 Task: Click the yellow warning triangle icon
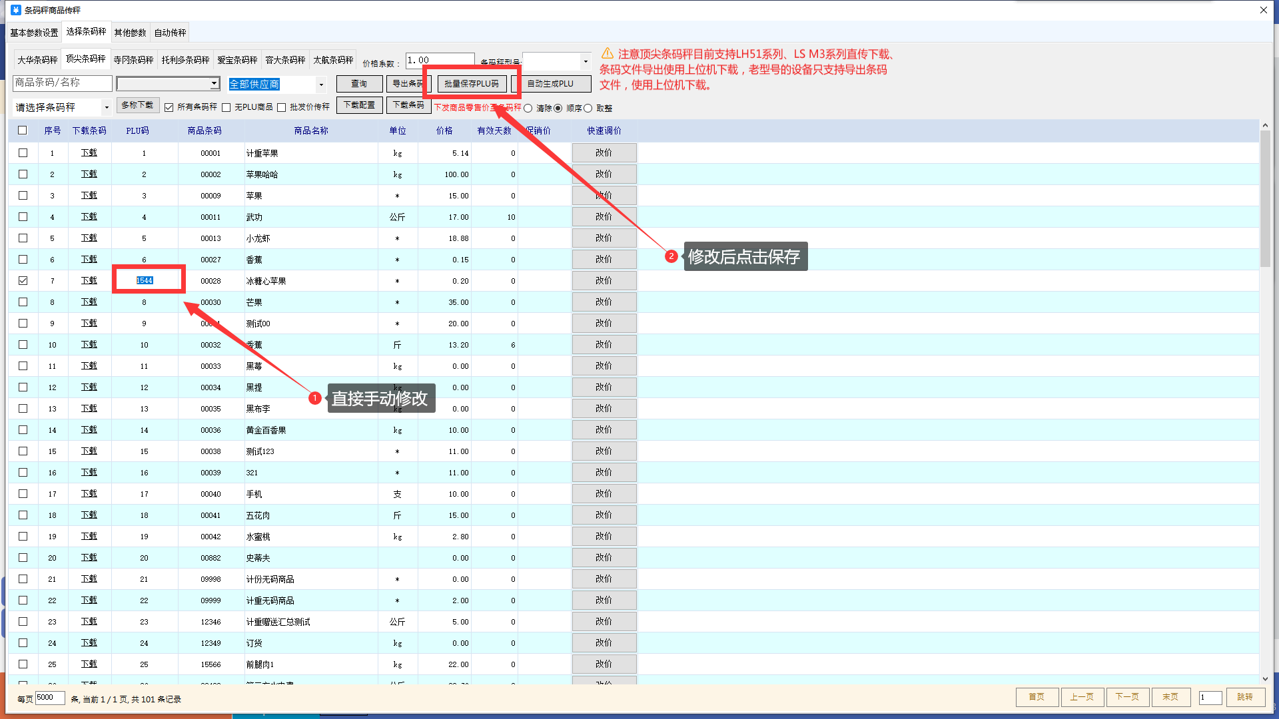(607, 53)
